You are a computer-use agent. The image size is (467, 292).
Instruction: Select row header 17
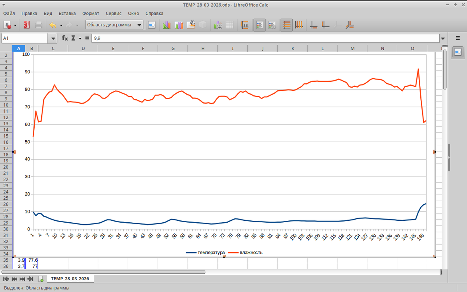(x=6, y=148)
